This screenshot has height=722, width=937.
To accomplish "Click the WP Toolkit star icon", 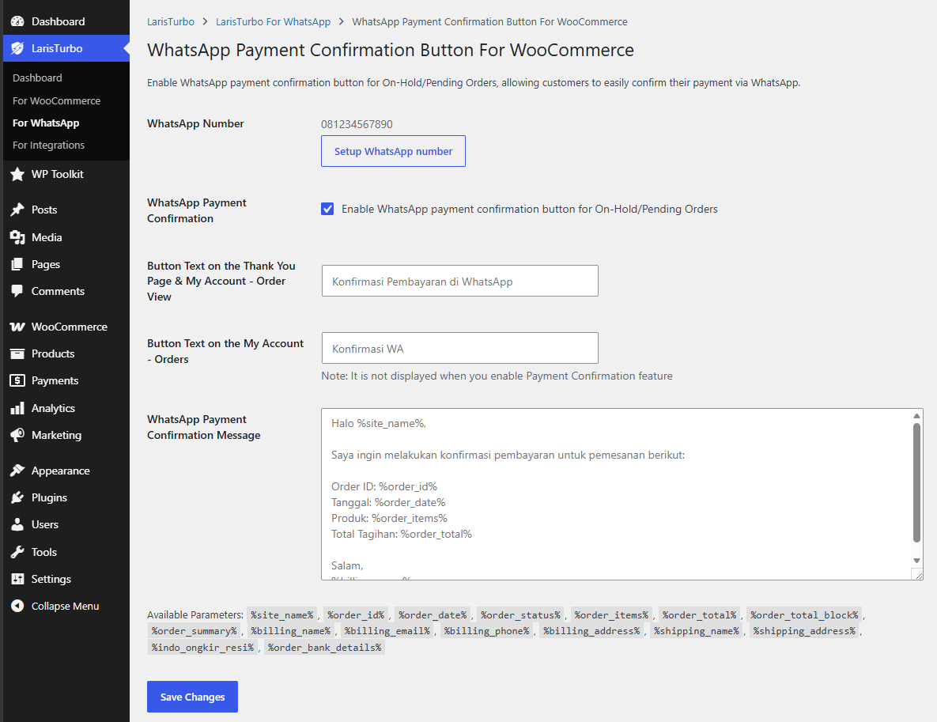I will click(17, 175).
